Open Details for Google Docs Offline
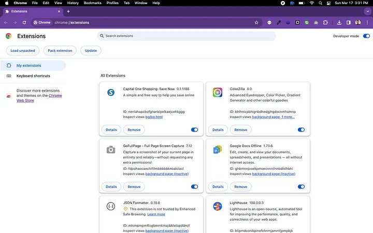Screen dimensions: 373x233 218,186
